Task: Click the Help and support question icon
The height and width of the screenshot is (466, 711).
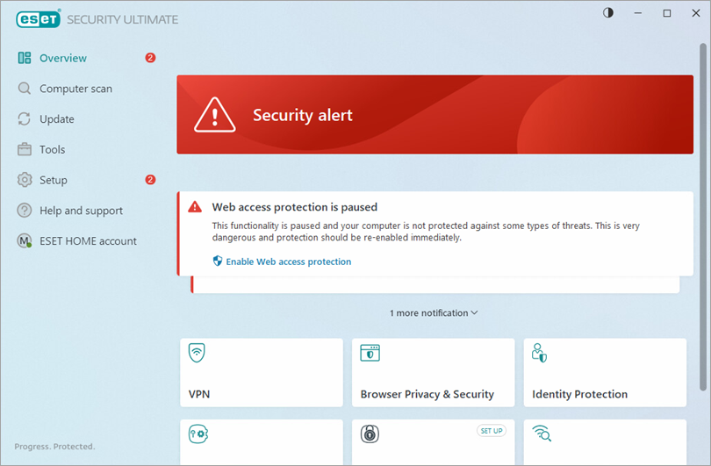Action: click(x=25, y=211)
